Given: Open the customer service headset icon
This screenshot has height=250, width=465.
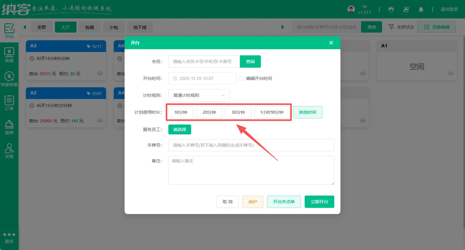Looking at the screenshot, I should (391, 10).
